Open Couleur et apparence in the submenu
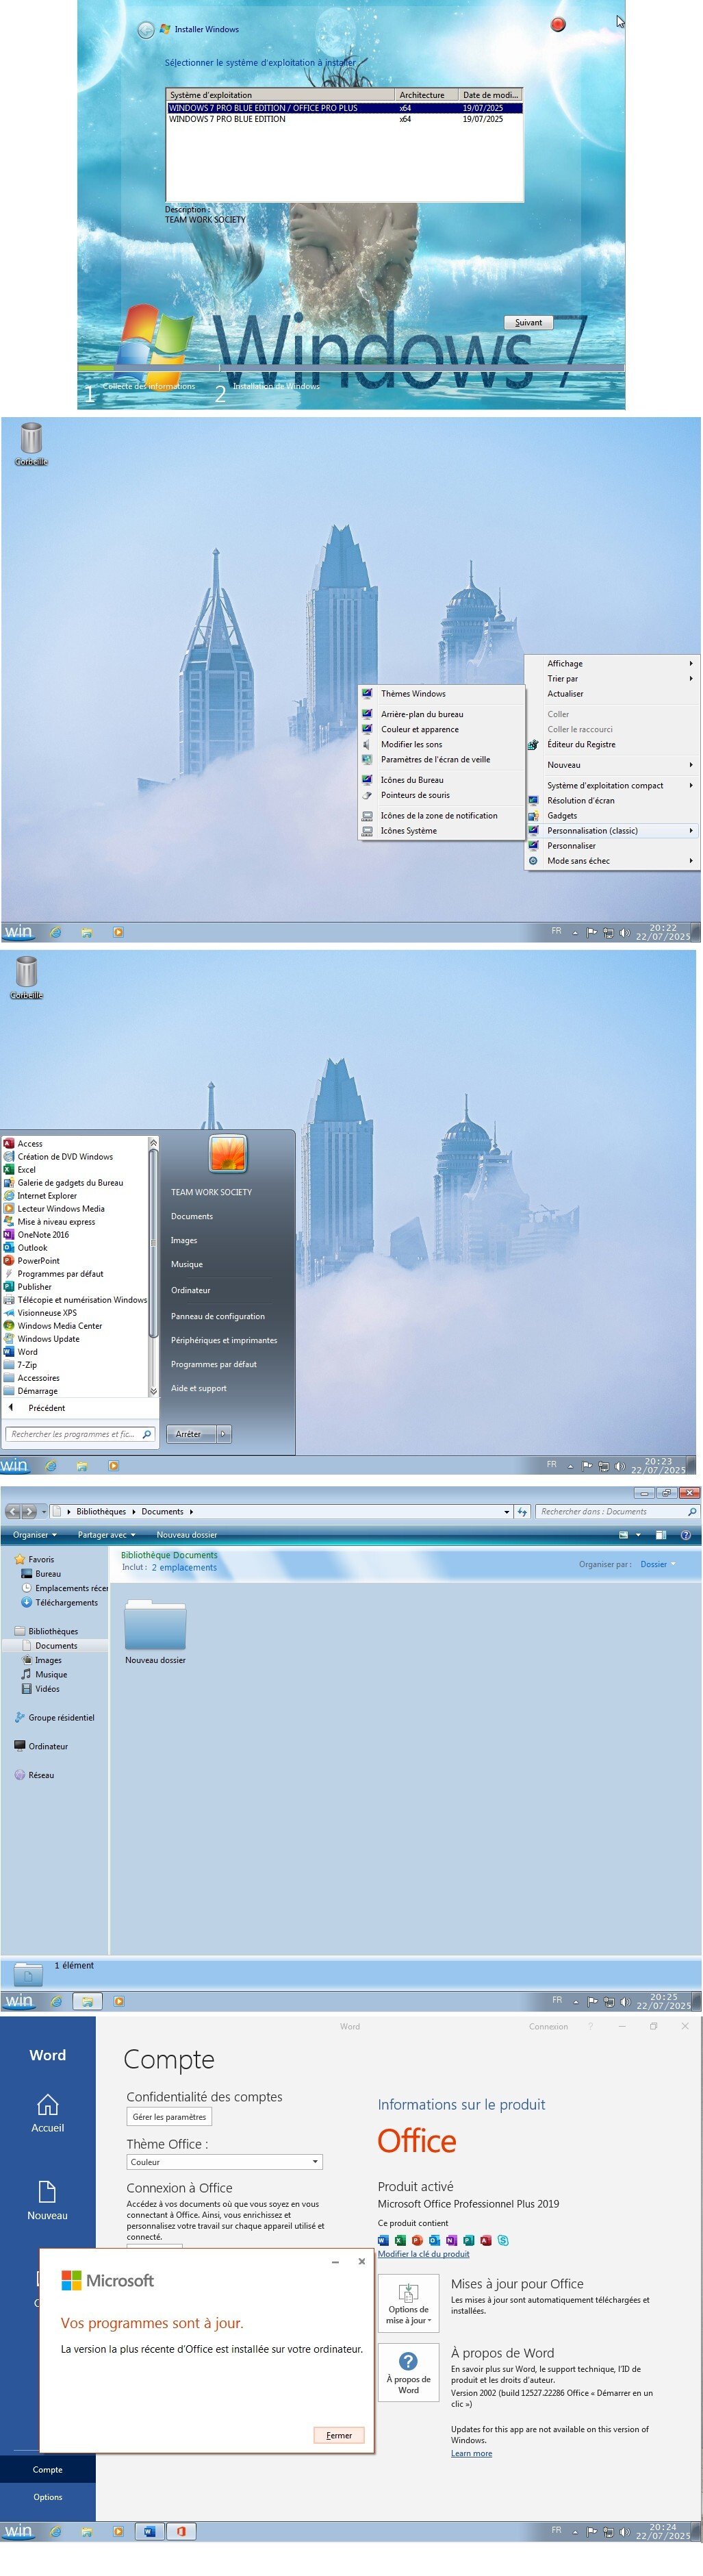Image resolution: width=703 pixels, height=2576 pixels. pos(441,730)
